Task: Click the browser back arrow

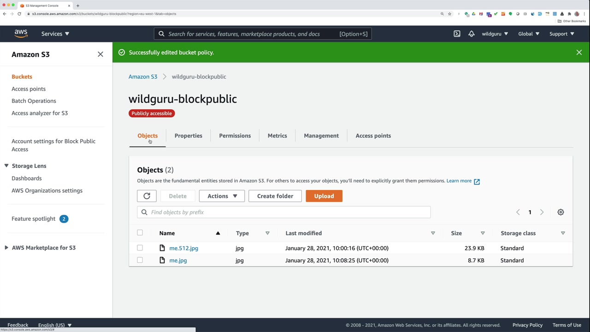Action: pyautogui.click(x=5, y=14)
